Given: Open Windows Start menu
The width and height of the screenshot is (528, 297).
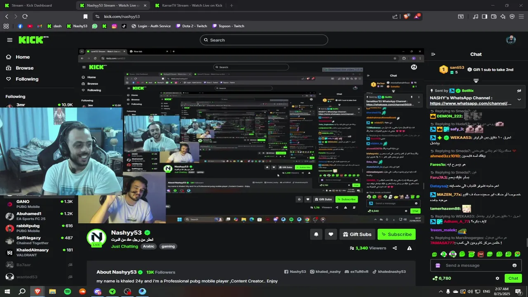Looking at the screenshot, I should click(x=7, y=292).
